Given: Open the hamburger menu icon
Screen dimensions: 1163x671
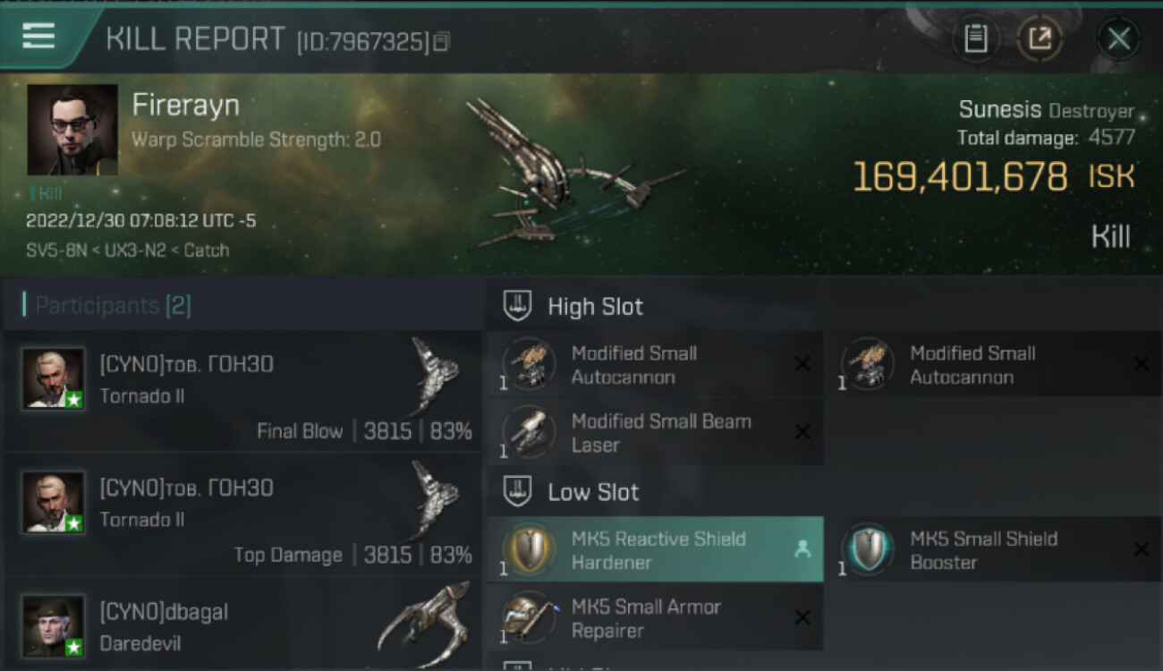Looking at the screenshot, I should click(x=38, y=37).
